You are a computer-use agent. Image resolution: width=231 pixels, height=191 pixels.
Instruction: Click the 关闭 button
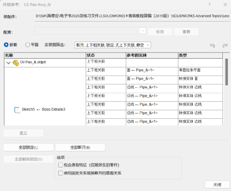pos(217,184)
